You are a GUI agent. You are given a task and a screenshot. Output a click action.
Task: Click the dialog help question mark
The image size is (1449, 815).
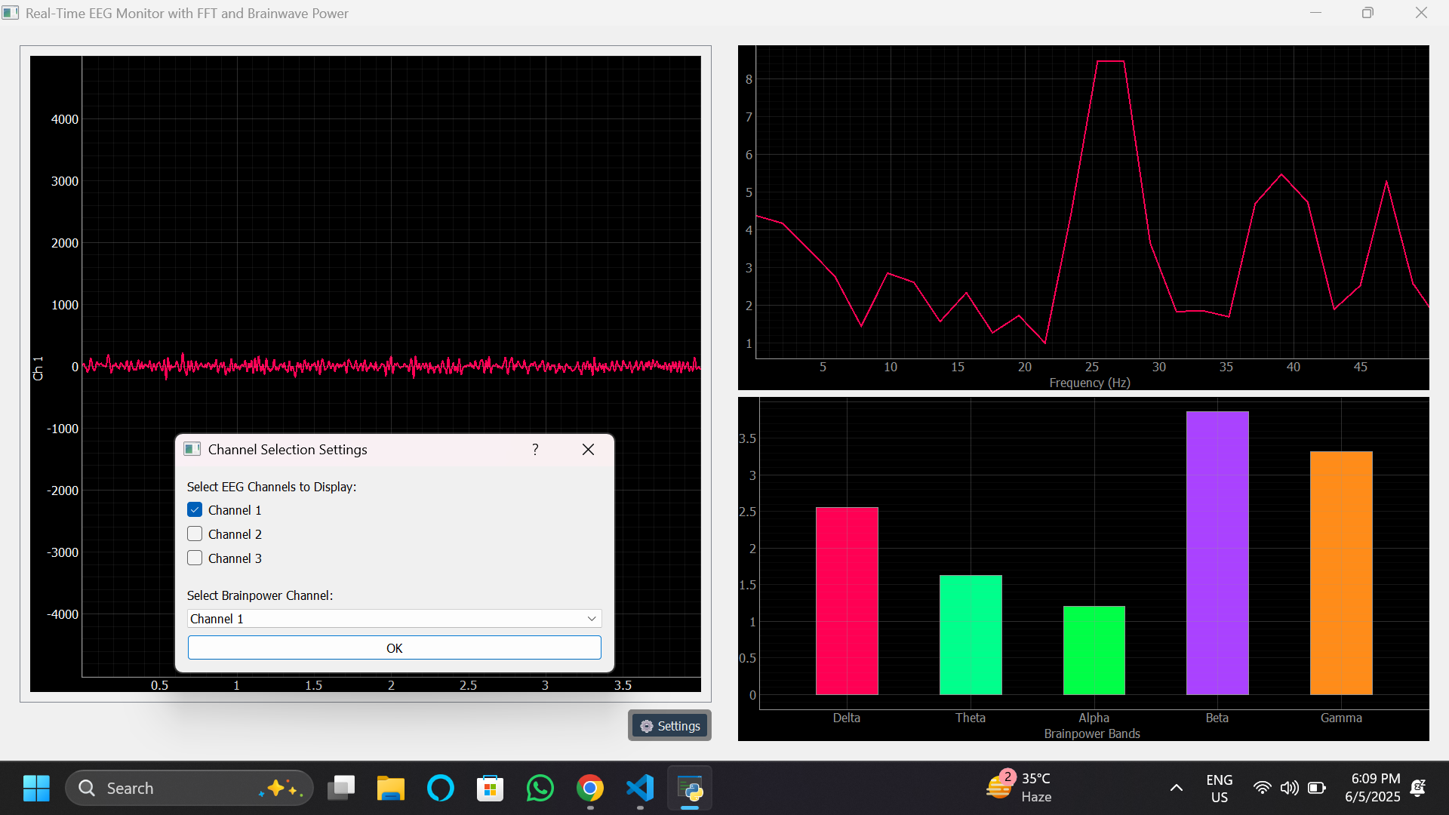coord(535,450)
